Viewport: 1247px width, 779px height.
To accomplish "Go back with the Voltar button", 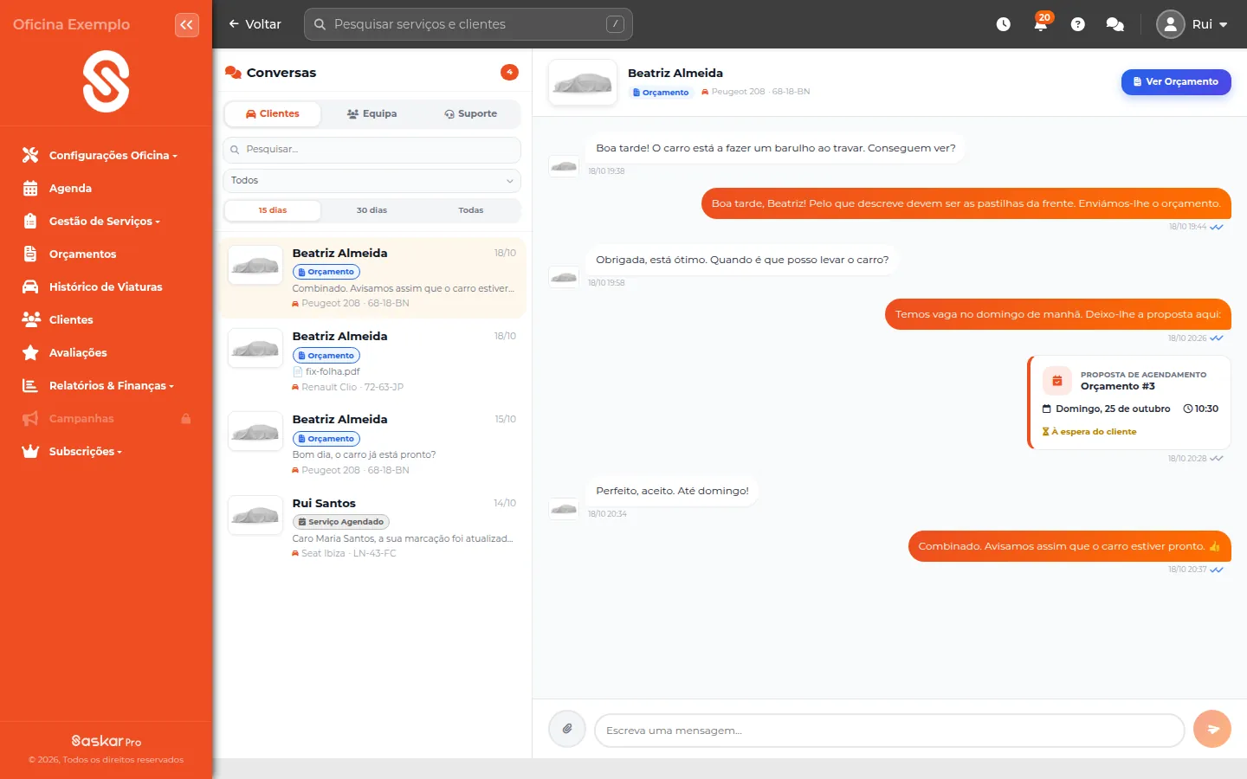I will pos(255,24).
